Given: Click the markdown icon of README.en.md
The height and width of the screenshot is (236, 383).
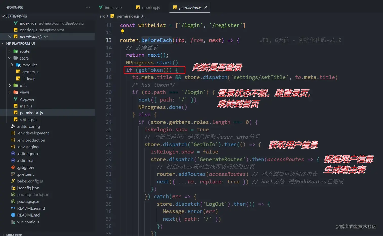Looking at the screenshot, I should (13, 208).
